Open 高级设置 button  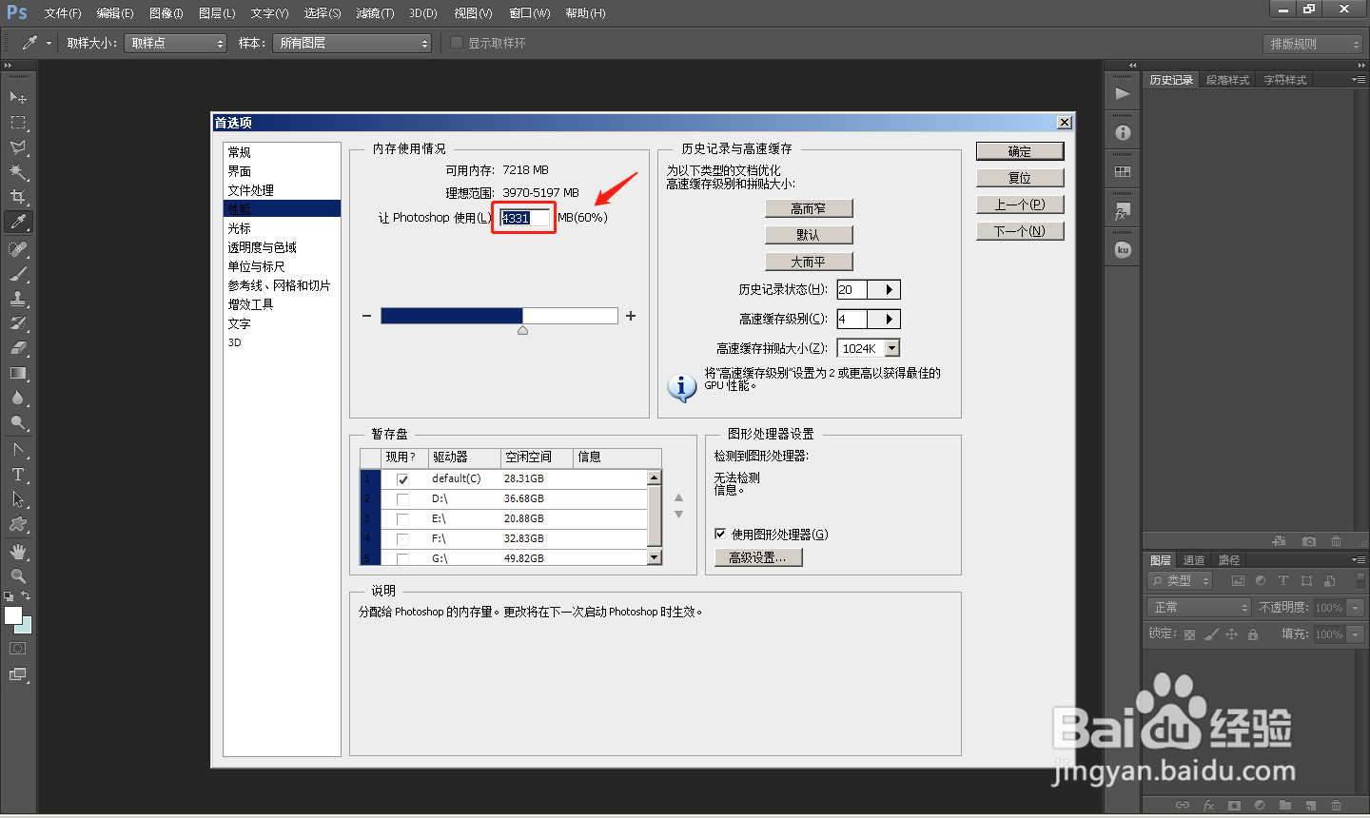pyautogui.click(x=758, y=557)
